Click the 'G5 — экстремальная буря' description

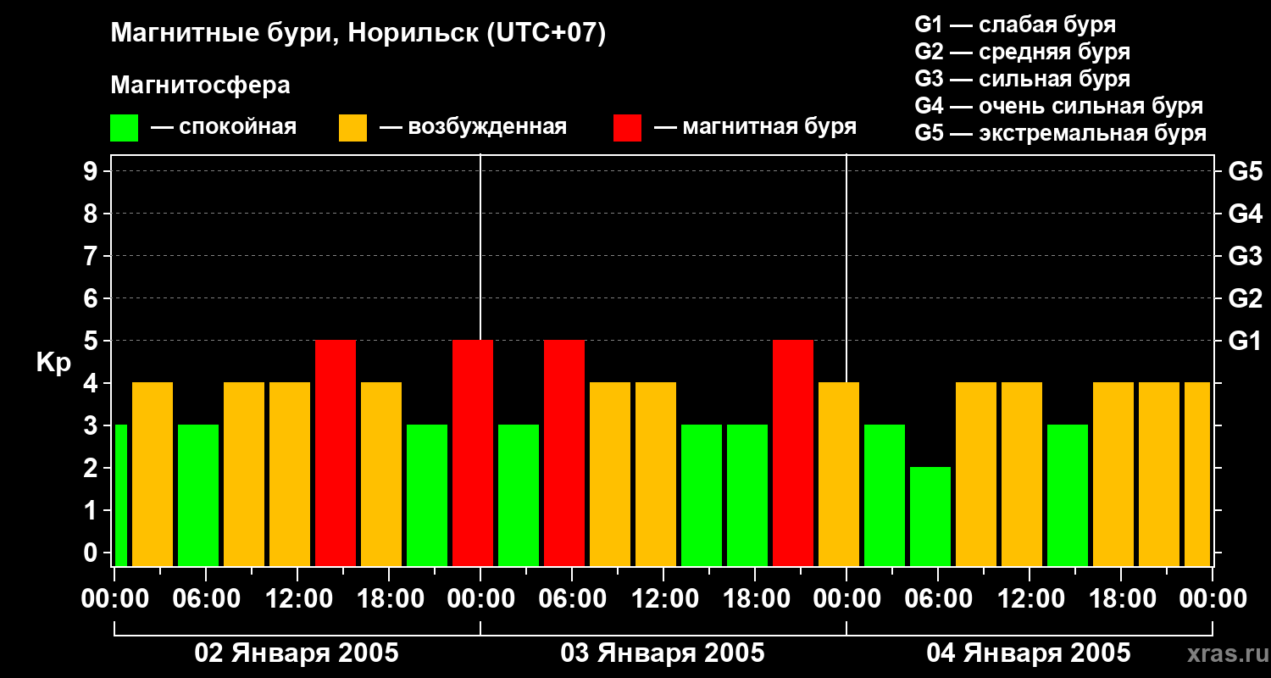coord(1061,133)
